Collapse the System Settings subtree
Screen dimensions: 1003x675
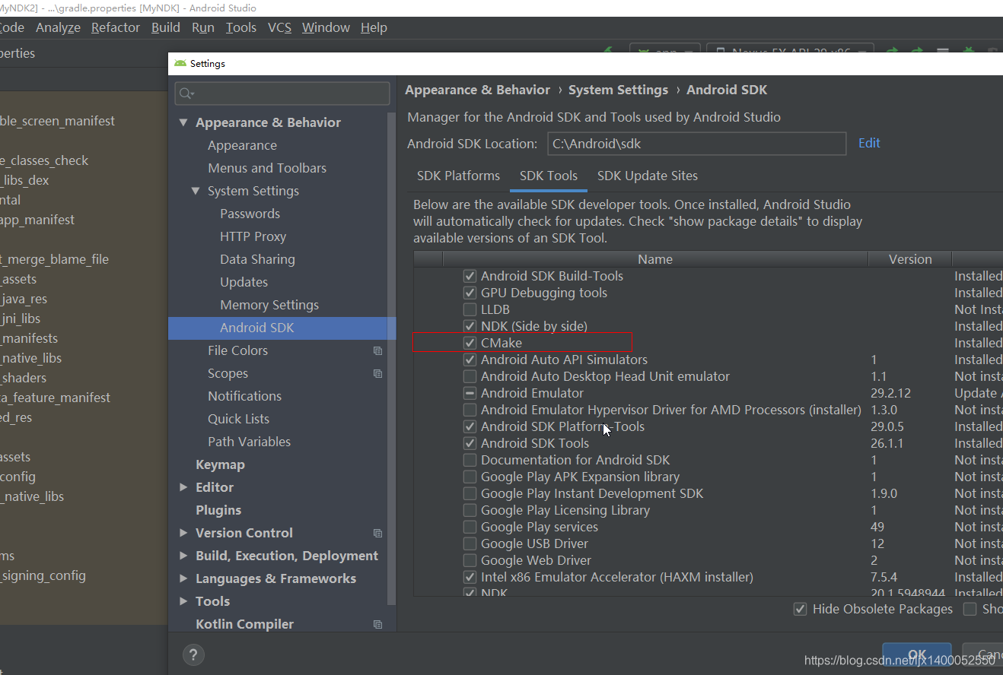pos(196,191)
